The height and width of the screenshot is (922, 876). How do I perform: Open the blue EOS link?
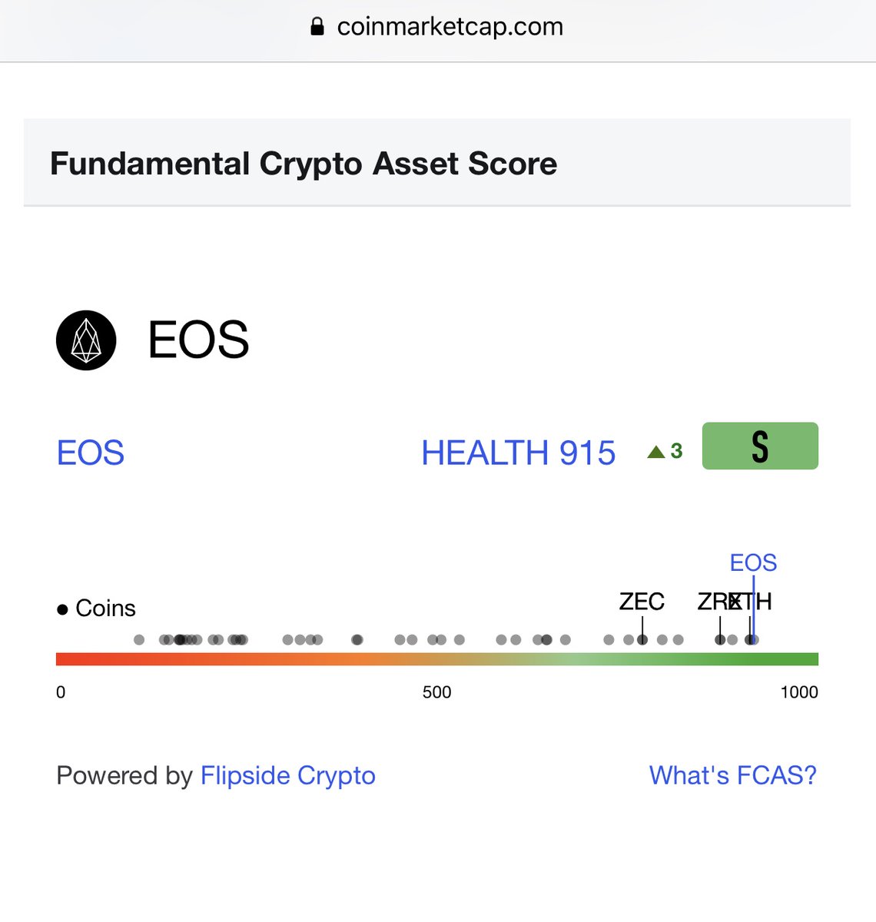pos(91,453)
